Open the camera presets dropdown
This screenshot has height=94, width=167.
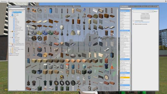143,11
